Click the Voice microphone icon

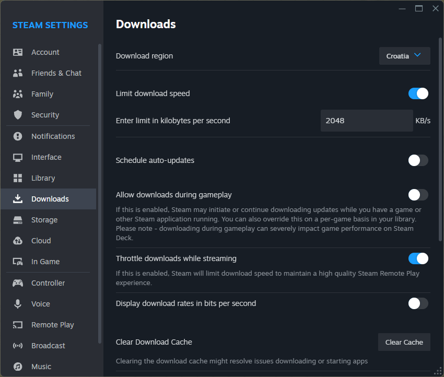[18, 304]
